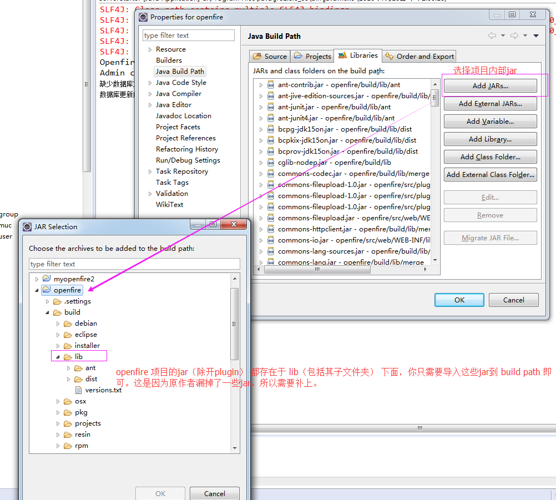This screenshot has width=556, height=500.
Task: Click the Add Class Folder... button
Action: [490, 156]
